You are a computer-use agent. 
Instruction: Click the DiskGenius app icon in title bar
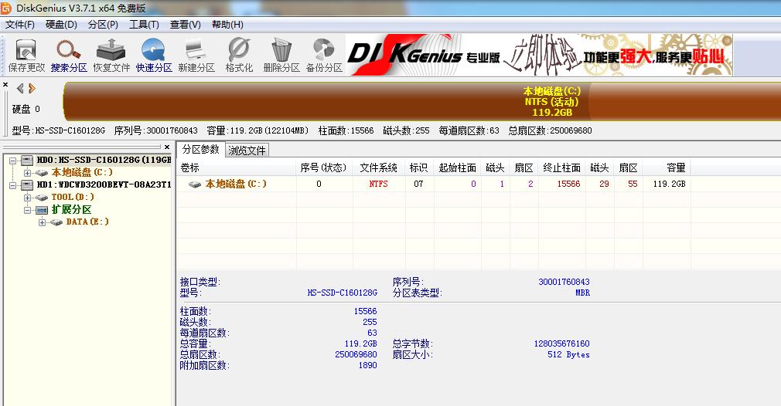click(6, 8)
